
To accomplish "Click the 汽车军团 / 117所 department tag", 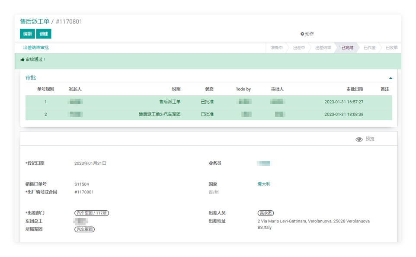I will point(92,213).
